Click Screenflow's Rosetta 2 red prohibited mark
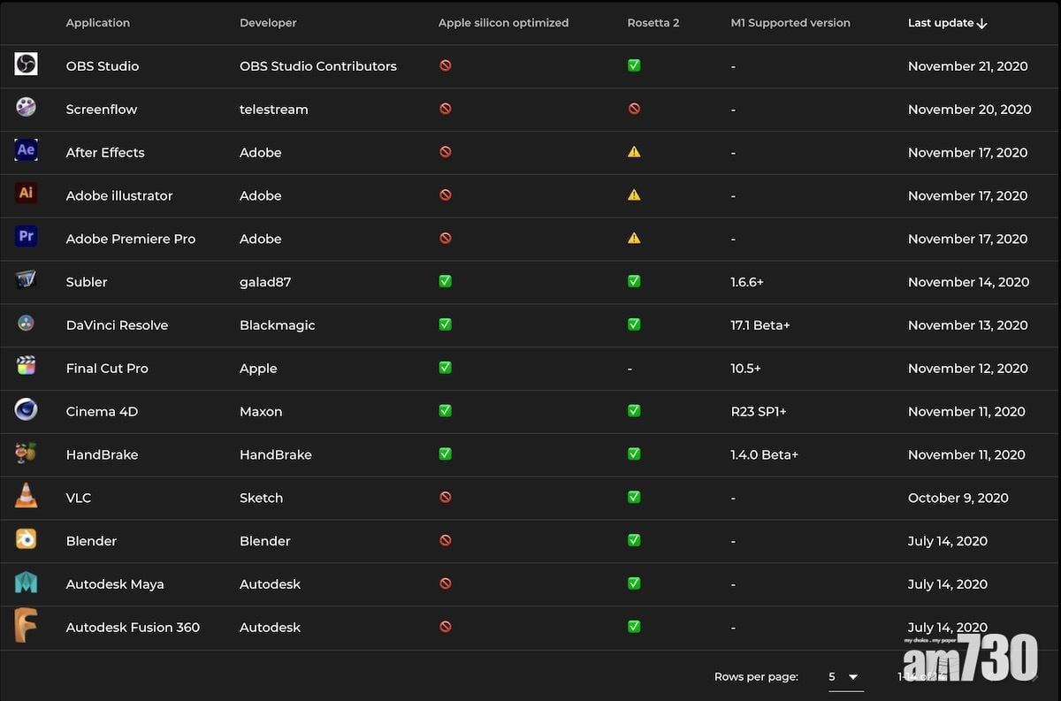The width and height of the screenshot is (1061, 701). pyautogui.click(x=634, y=109)
